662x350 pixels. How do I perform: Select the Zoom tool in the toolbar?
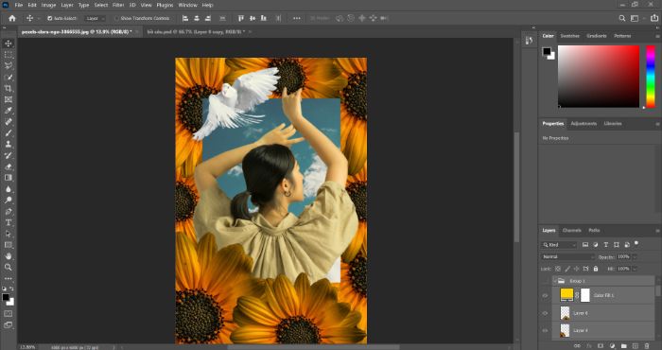pos(8,268)
